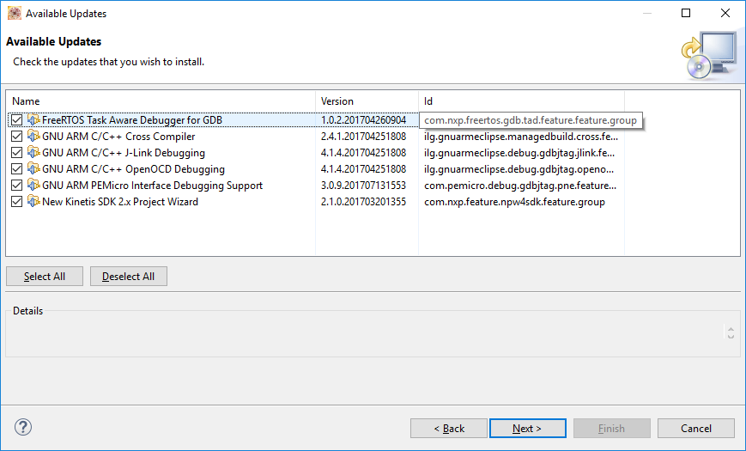Click the Eclipse app icon in title bar
746x451 pixels.
point(14,14)
